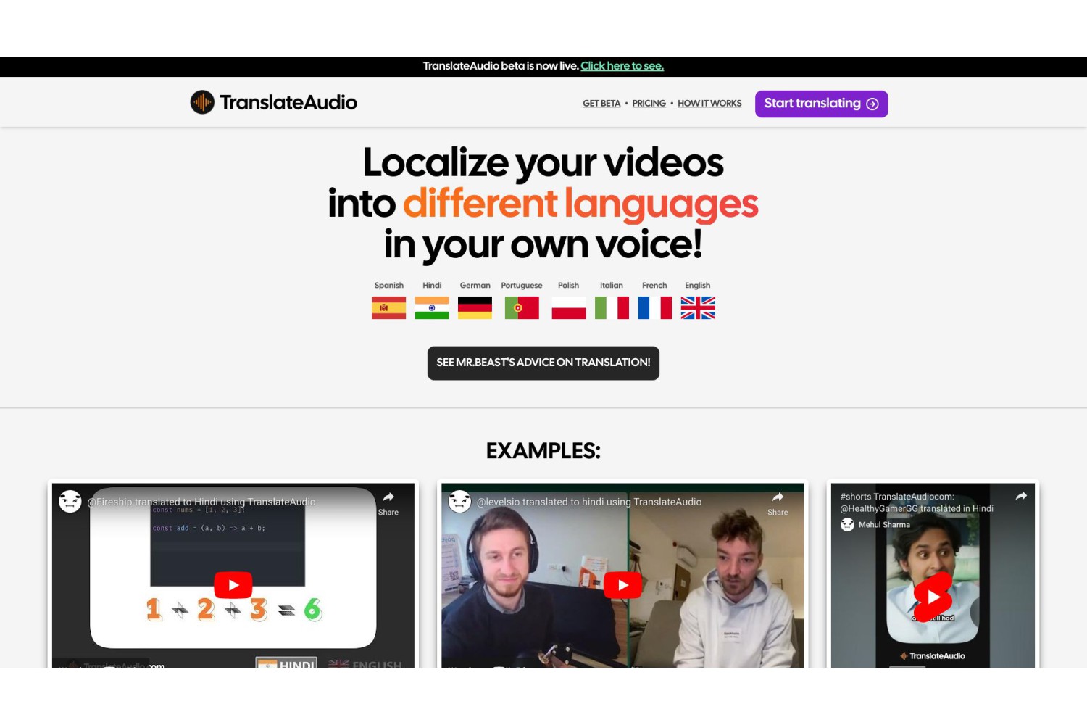Open '@Fireship translated to Hindi' video title
The image size is (1087, 725).
201,502
